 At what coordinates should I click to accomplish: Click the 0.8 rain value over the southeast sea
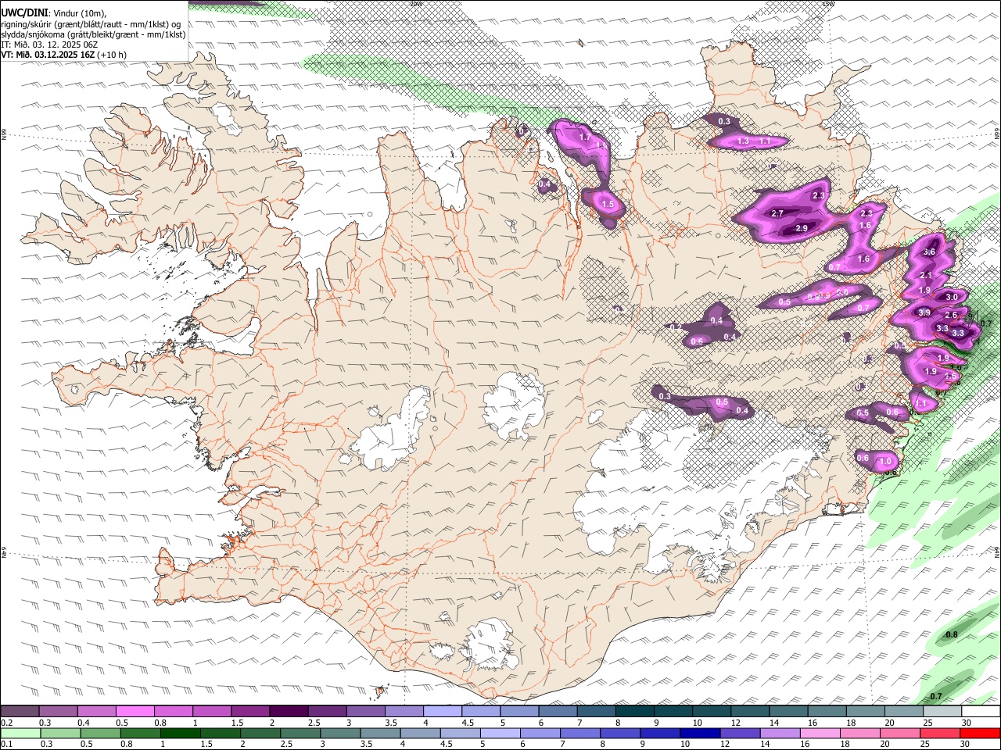[952, 635]
